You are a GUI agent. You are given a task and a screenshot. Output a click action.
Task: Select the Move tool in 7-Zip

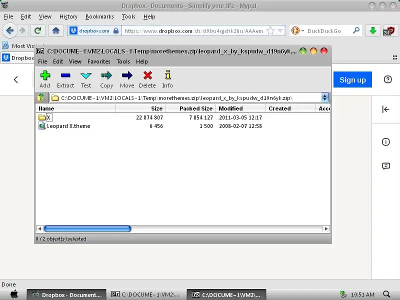[x=127, y=79]
